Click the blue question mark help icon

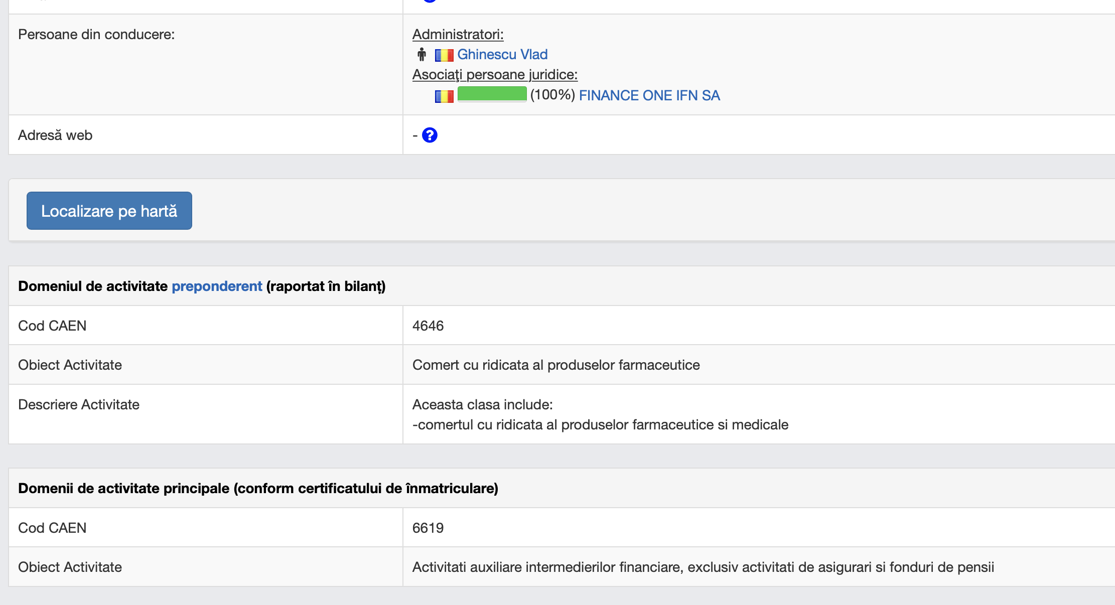(430, 135)
